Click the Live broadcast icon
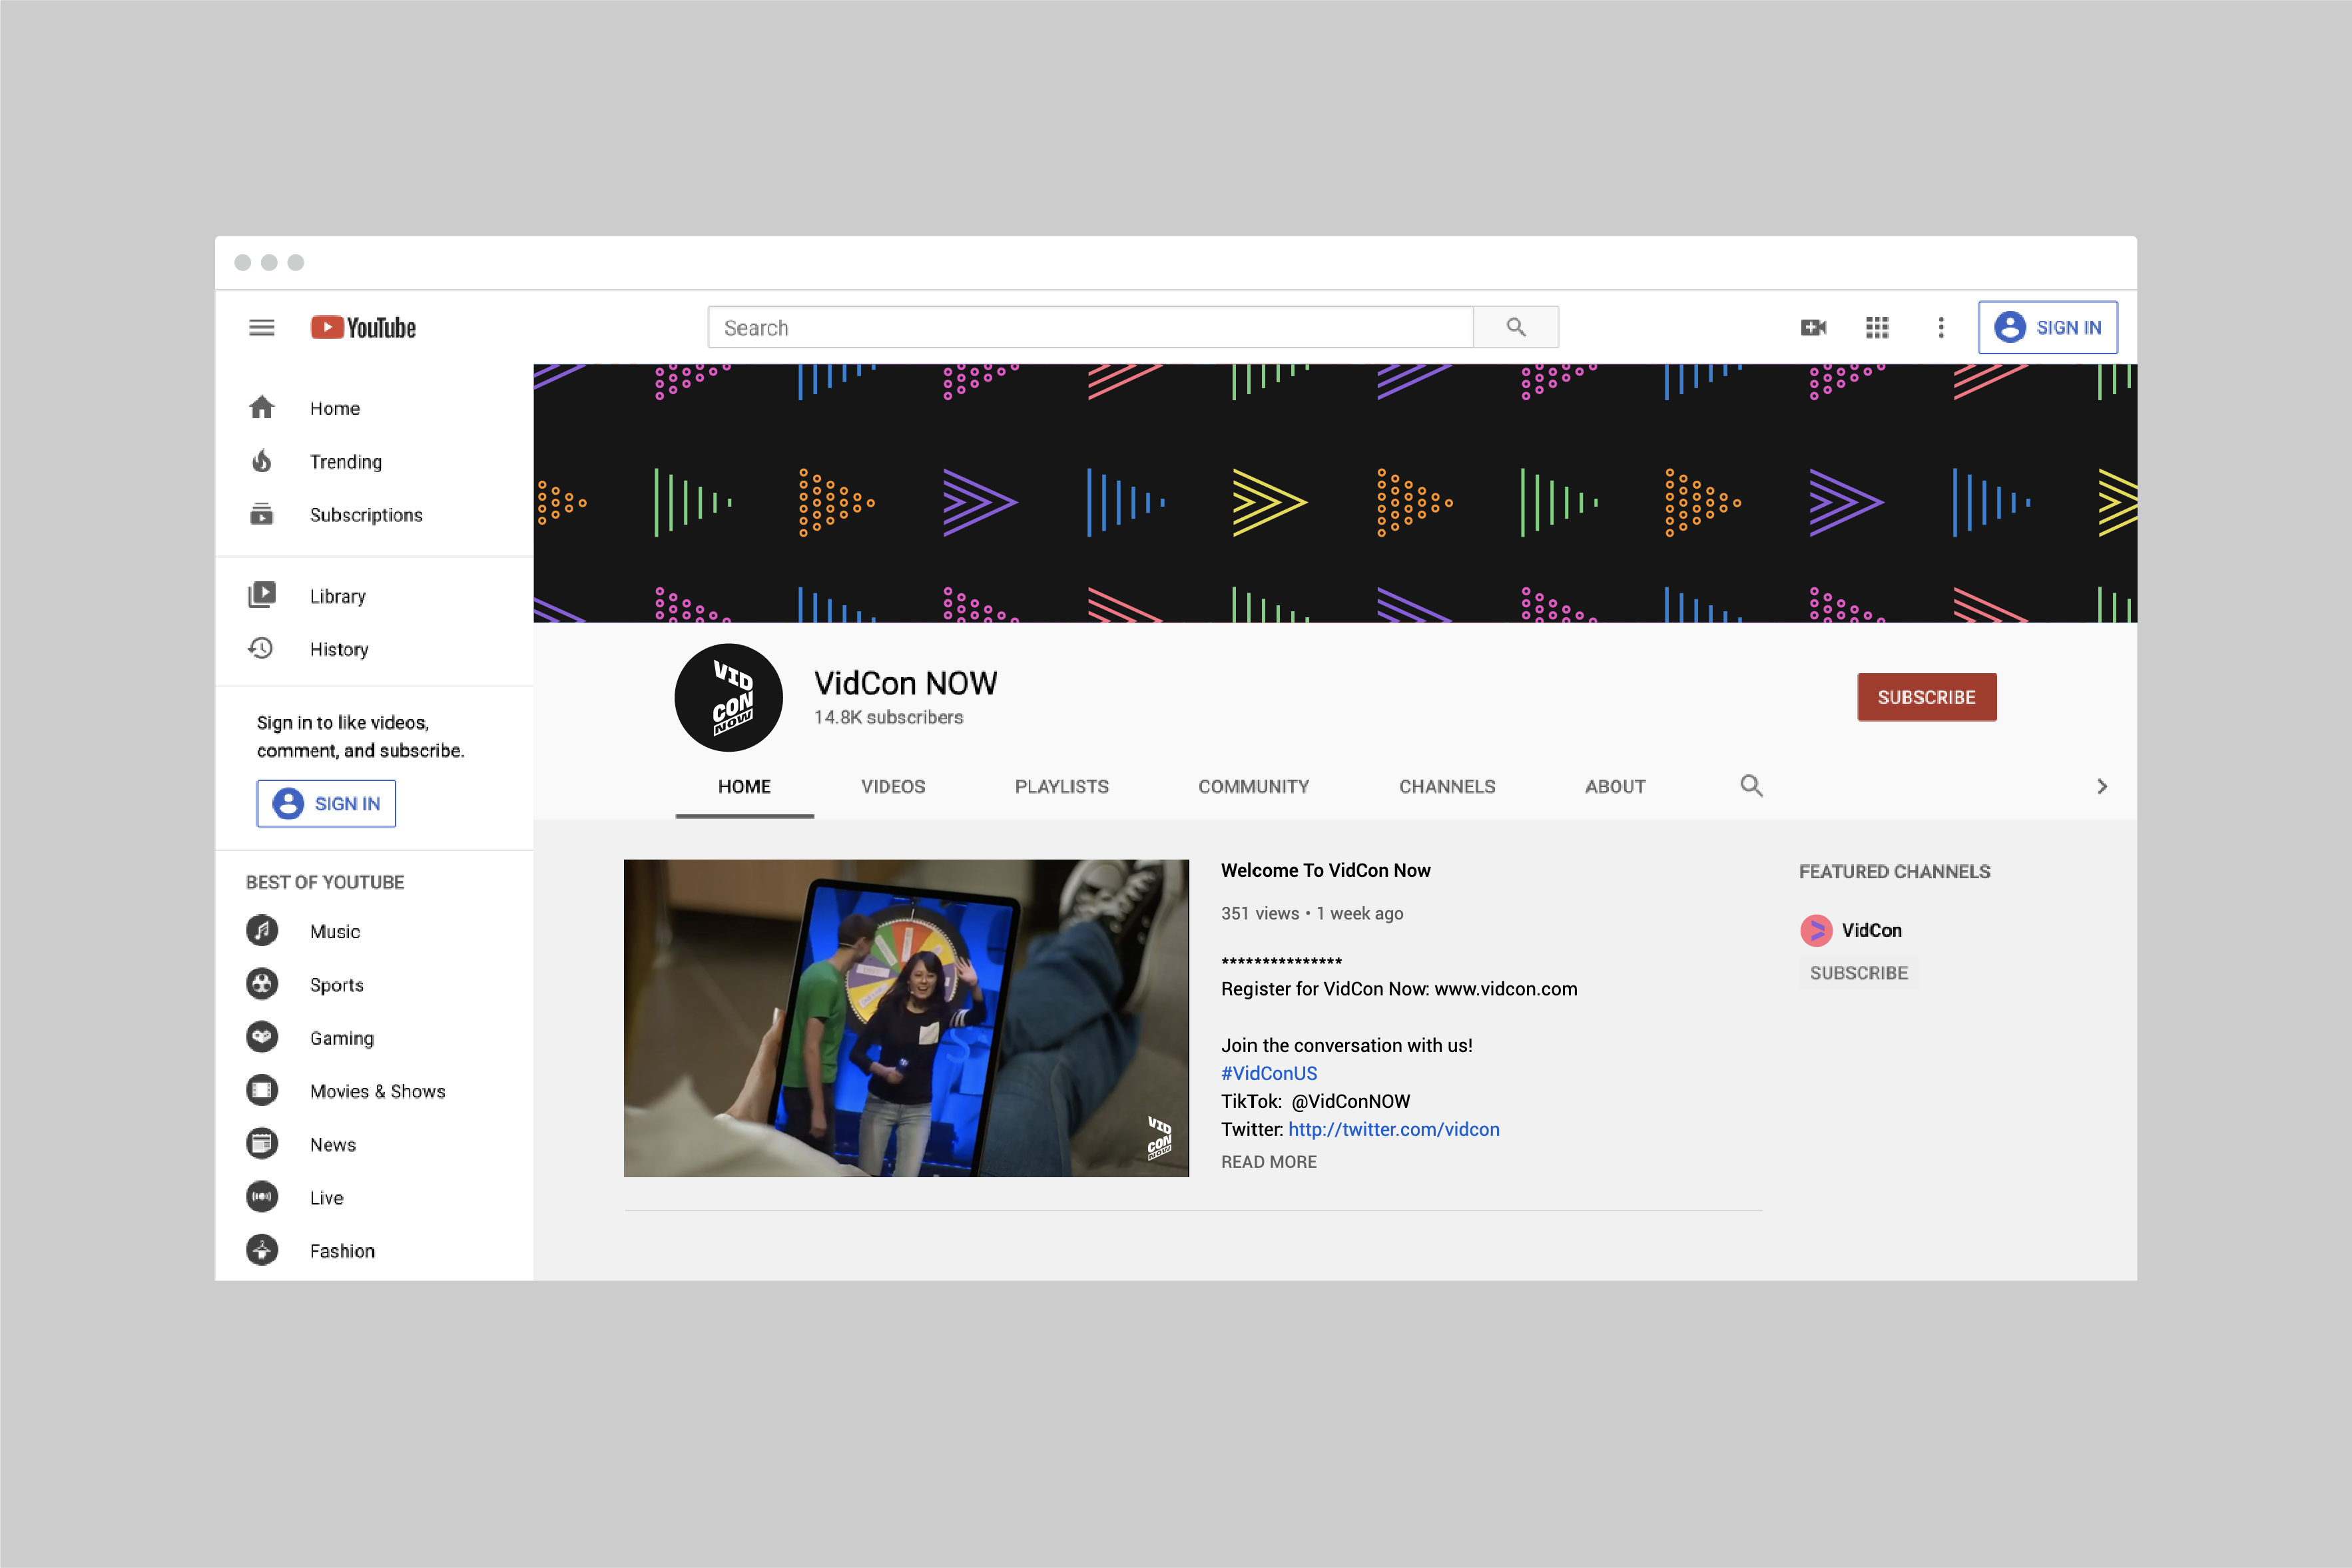Image resolution: width=2352 pixels, height=1568 pixels. (x=262, y=1197)
